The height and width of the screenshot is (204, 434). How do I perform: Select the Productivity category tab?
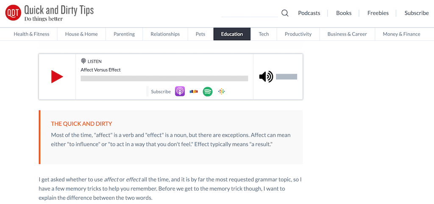(298, 34)
